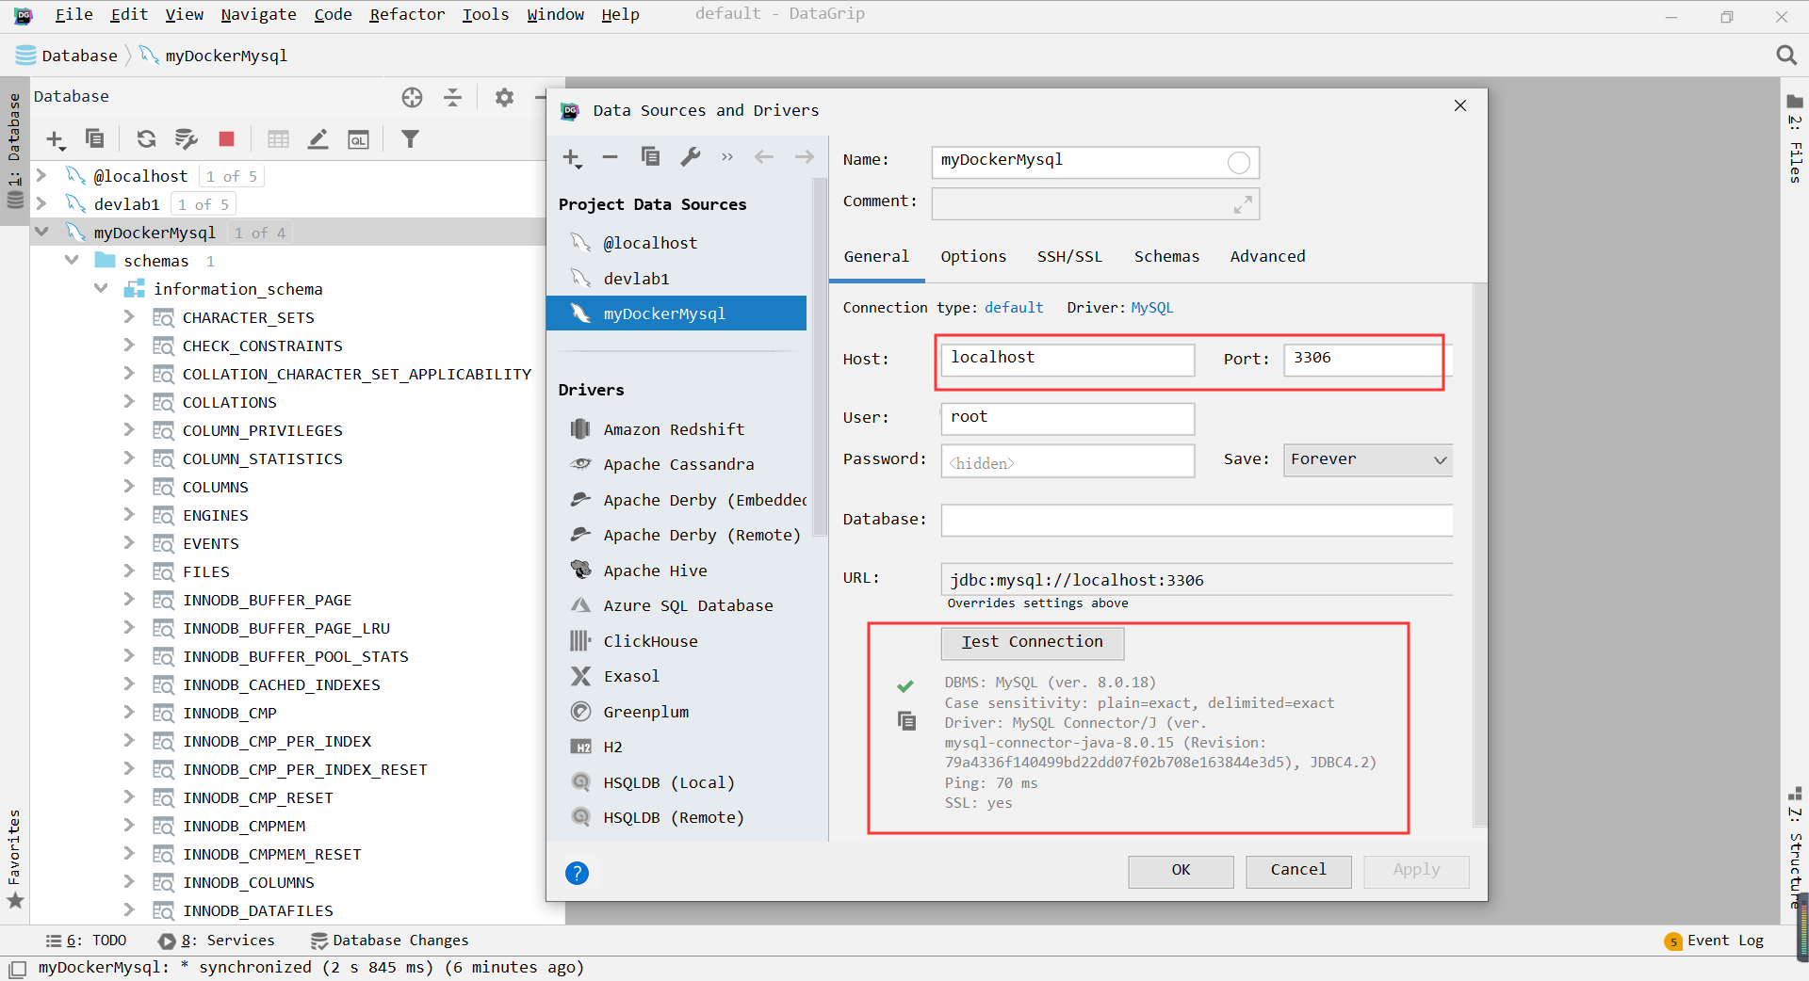
Task: Switch to the Schemas tab
Action: [x=1166, y=256]
